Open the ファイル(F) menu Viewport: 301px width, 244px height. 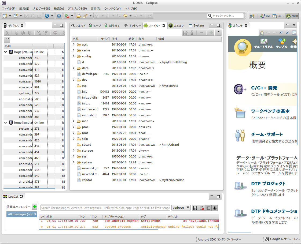pos(9,9)
